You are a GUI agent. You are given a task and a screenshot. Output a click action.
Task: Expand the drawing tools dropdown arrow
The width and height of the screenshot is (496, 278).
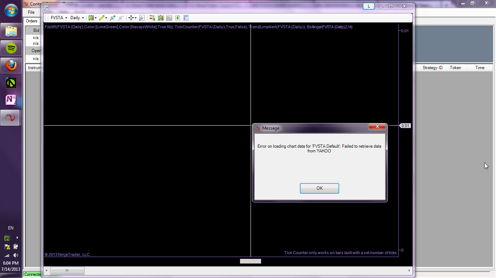tap(106, 18)
